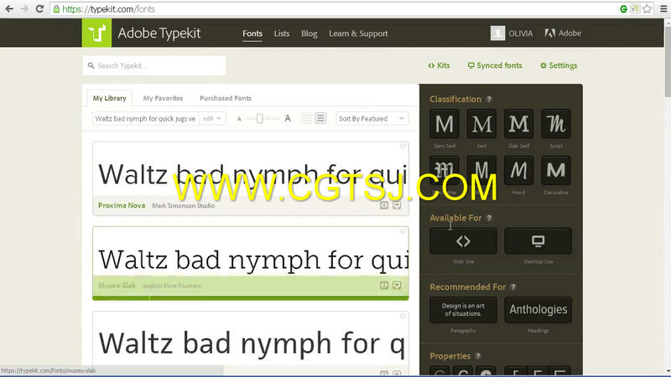This screenshot has width=671, height=377.
Task: Favorite Proxima Nova with heart icon
Action: 403,147
